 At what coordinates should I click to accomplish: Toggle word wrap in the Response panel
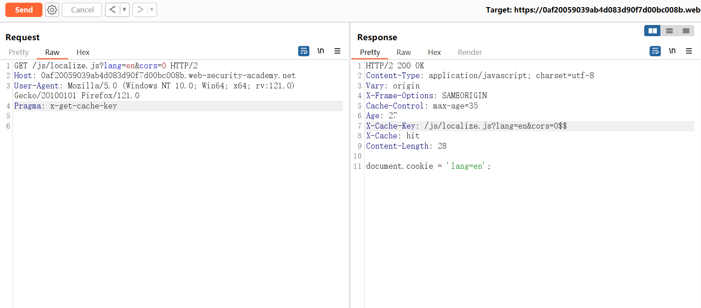tap(655, 51)
